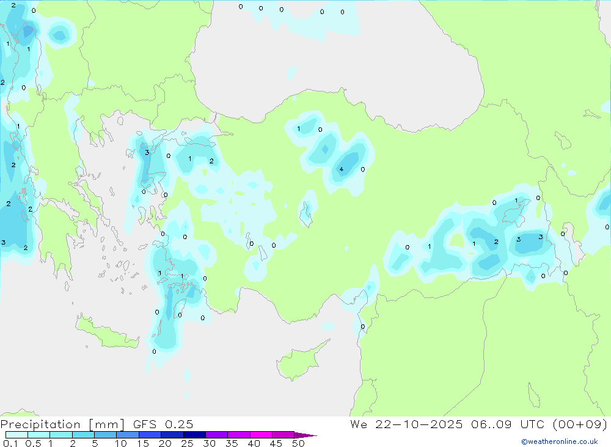611x447 pixels.
Task: Choose the 10–15 mm legend color swatch
Action: (x=128, y=435)
